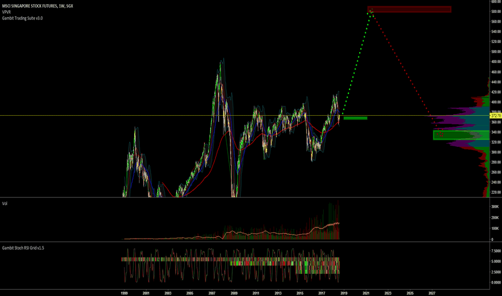Select the small green rectangle beside 2019
The image size is (502, 296).
click(x=355, y=118)
